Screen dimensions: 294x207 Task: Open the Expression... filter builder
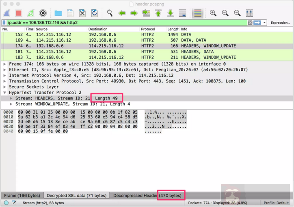tap(280, 23)
